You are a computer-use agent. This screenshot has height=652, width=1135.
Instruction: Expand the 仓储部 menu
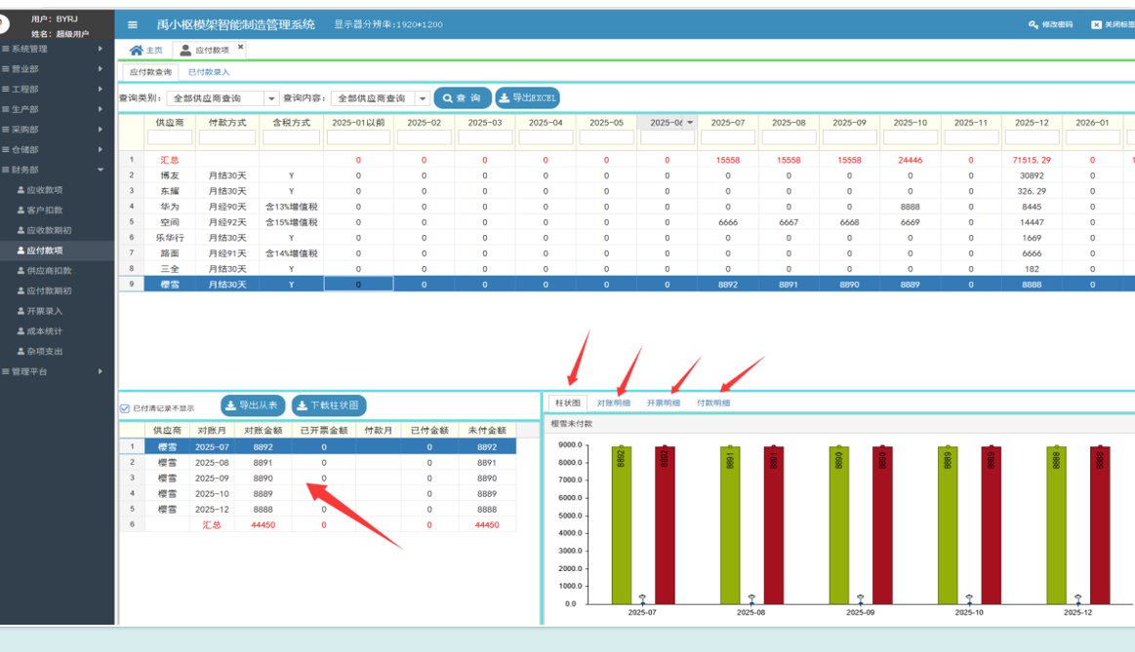pyautogui.click(x=58, y=150)
